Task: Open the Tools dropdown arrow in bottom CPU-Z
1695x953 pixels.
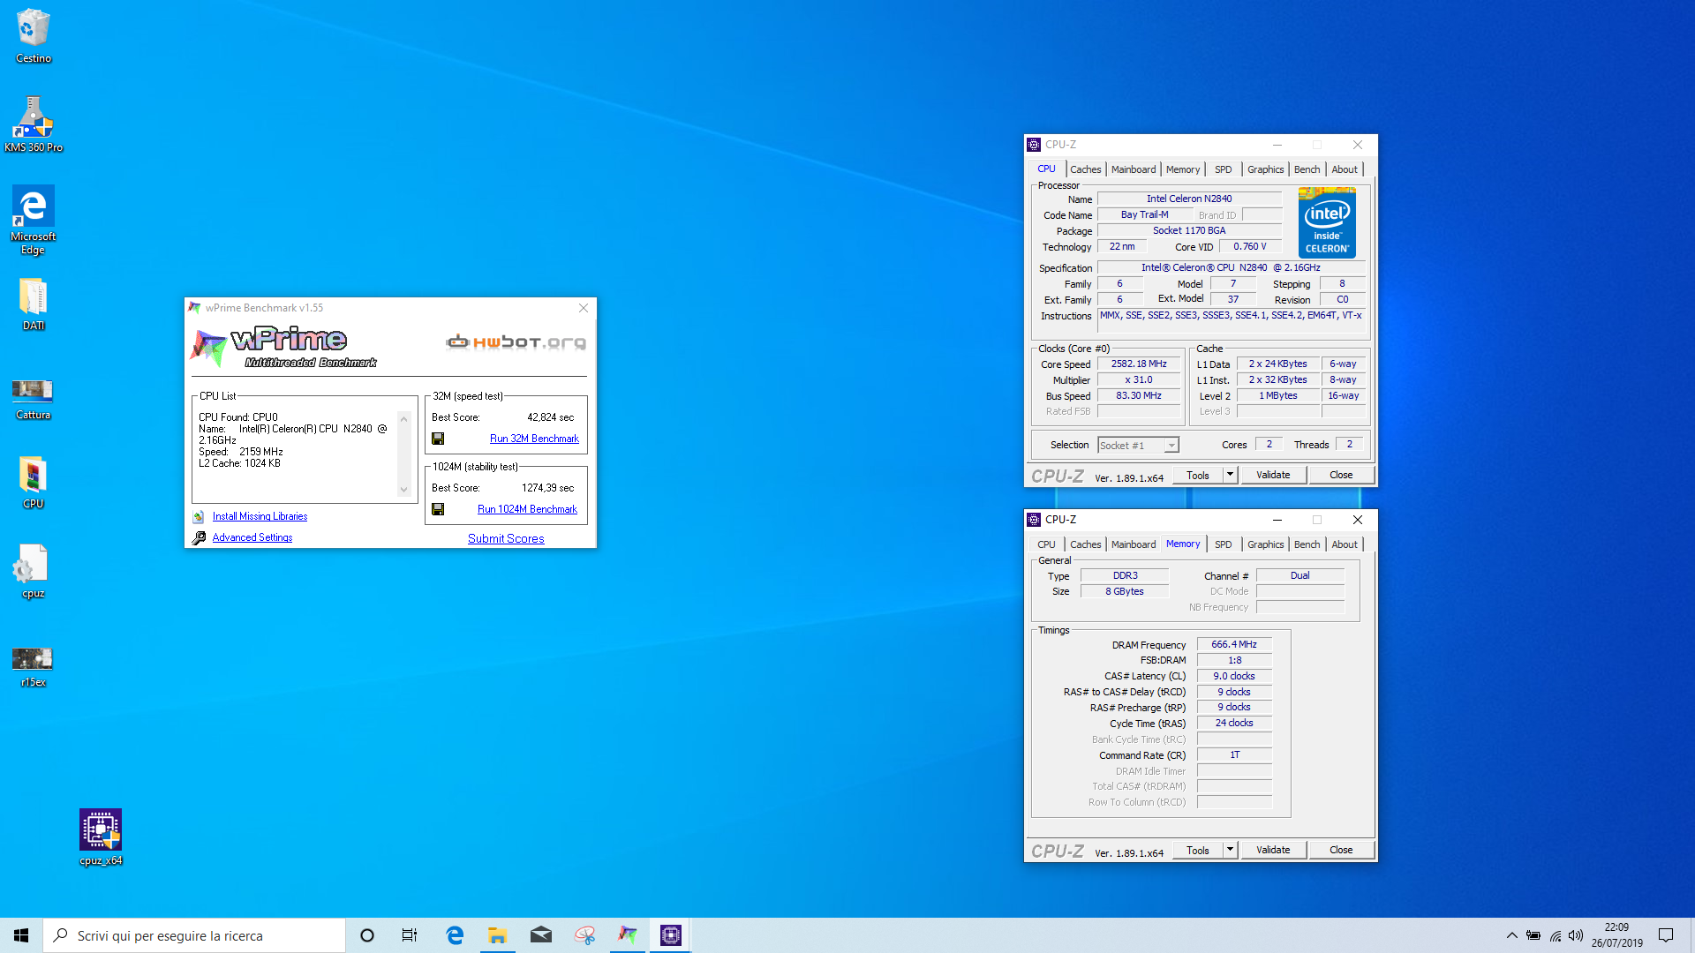Action: 1230,850
